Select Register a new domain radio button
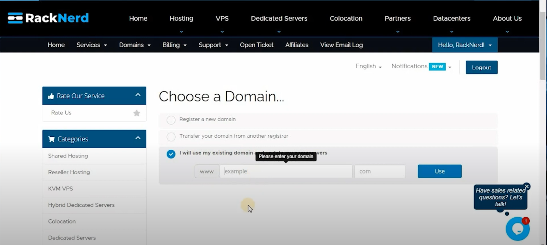 [x=171, y=120]
